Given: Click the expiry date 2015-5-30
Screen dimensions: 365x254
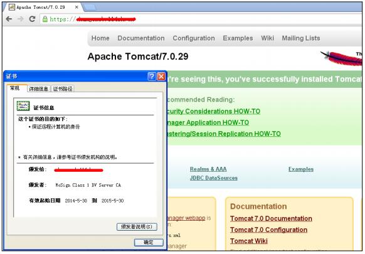Looking at the screenshot, I should click(x=112, y=201).
